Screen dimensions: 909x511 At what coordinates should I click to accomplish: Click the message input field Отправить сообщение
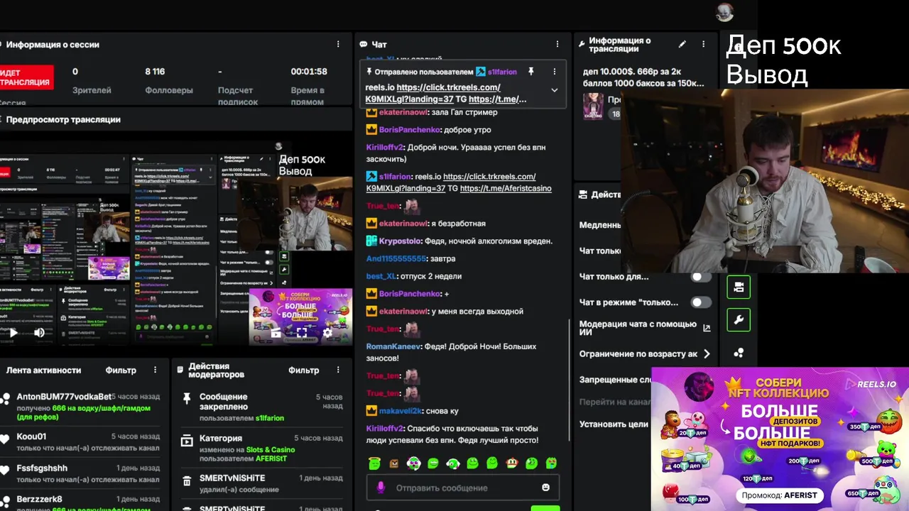[x=462, y=488]
